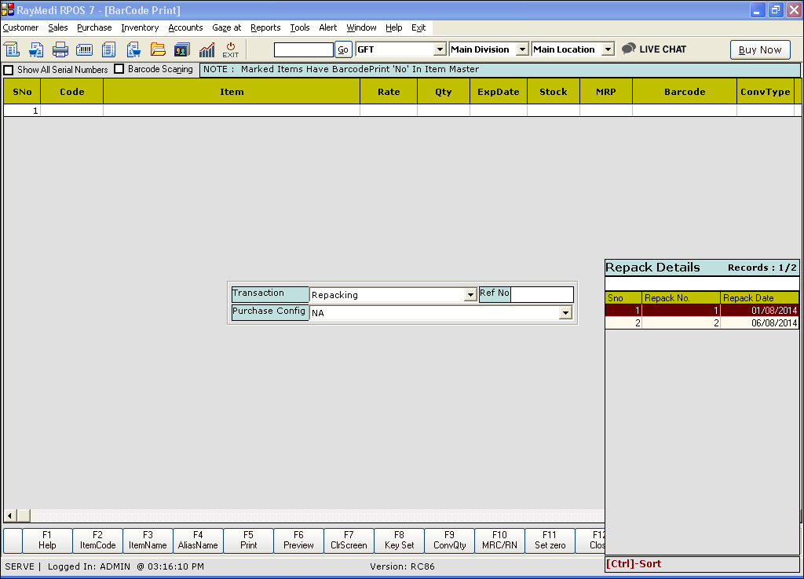Click the Code cell in row 1
This screenshot has height=579, width=804.
tap(71, 110)
